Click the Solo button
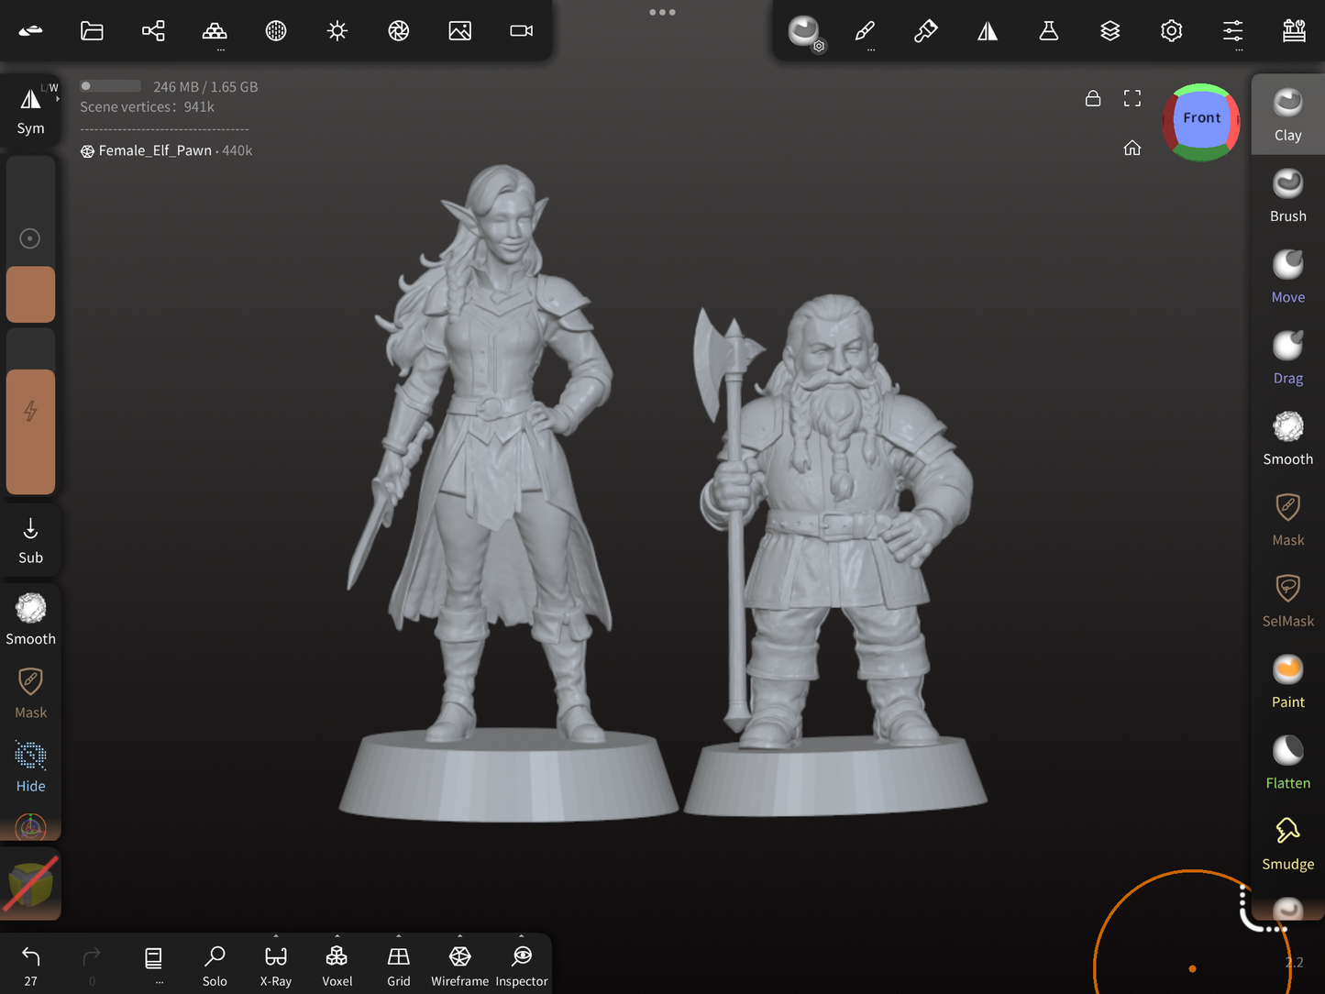Viewport: 1325px width, 994px height. pyautogui.click(x=215, y=965)
